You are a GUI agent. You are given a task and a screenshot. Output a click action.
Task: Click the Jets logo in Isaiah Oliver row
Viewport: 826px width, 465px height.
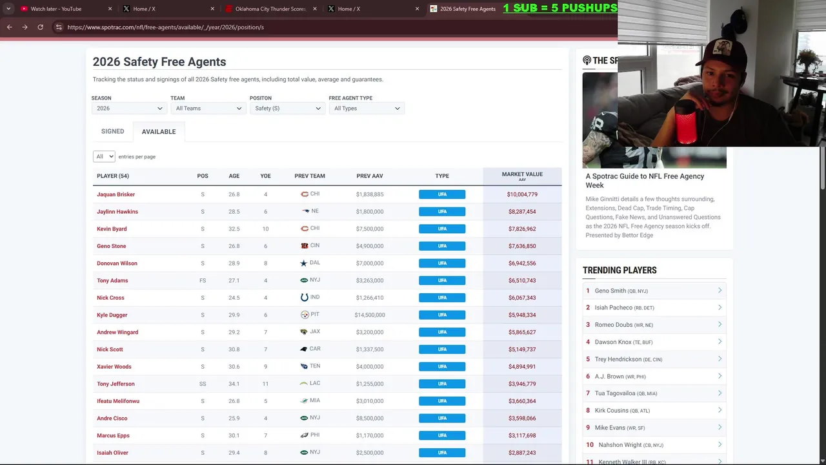click(305, 453)
